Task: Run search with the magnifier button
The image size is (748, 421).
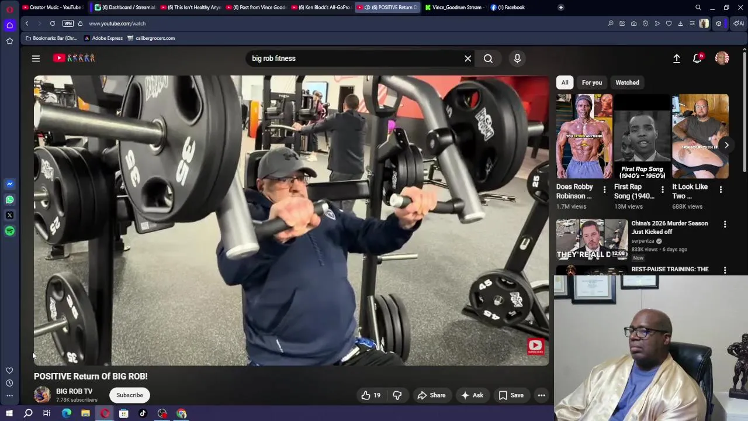Action: pyautogui.click(x=488, y=58)
